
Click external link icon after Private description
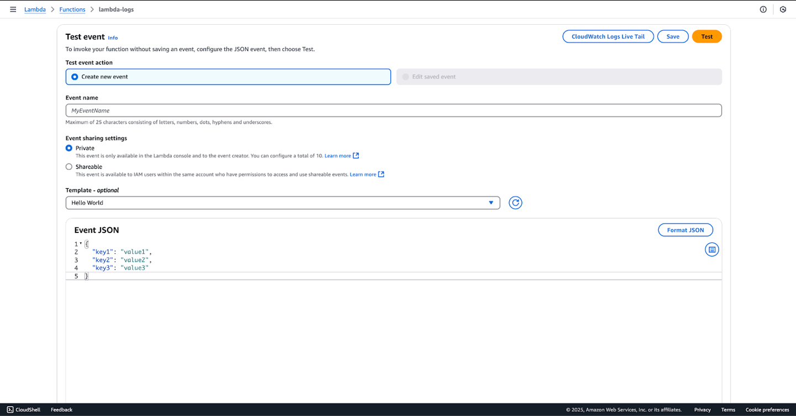(356, 156)
